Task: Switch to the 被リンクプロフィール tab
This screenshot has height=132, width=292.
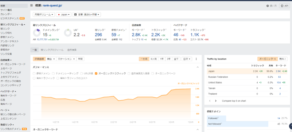Action: coord(52,50)
